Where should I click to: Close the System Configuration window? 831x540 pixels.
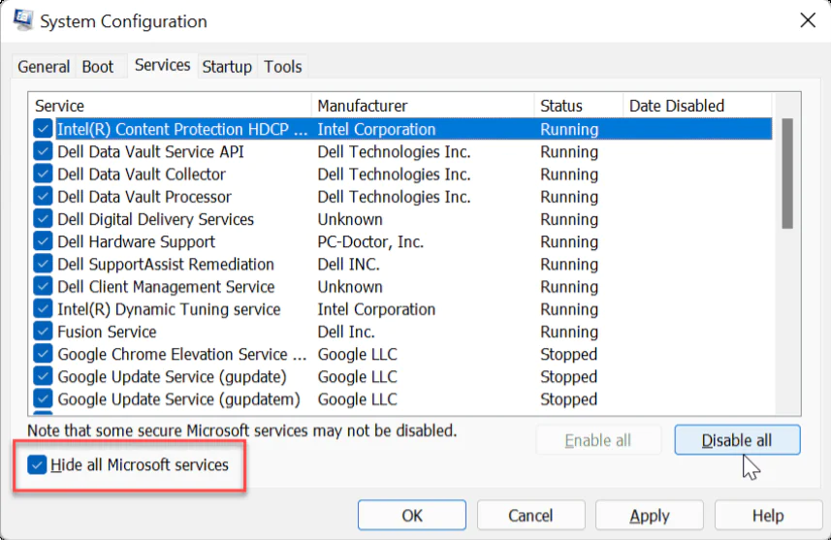(x=806, y=20)
